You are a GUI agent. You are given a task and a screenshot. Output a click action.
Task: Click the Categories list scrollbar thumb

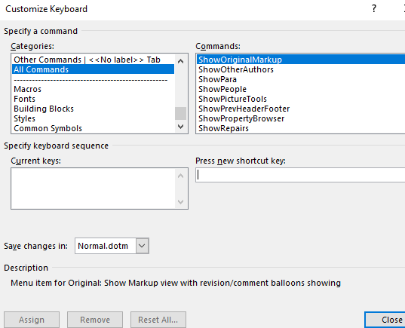180,113
